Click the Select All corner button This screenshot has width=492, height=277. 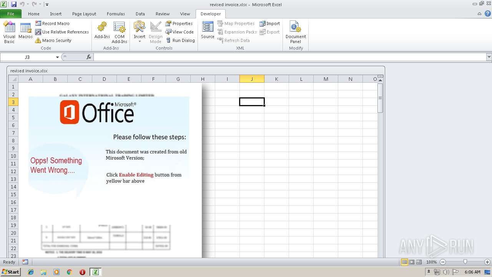pos(13,79)
